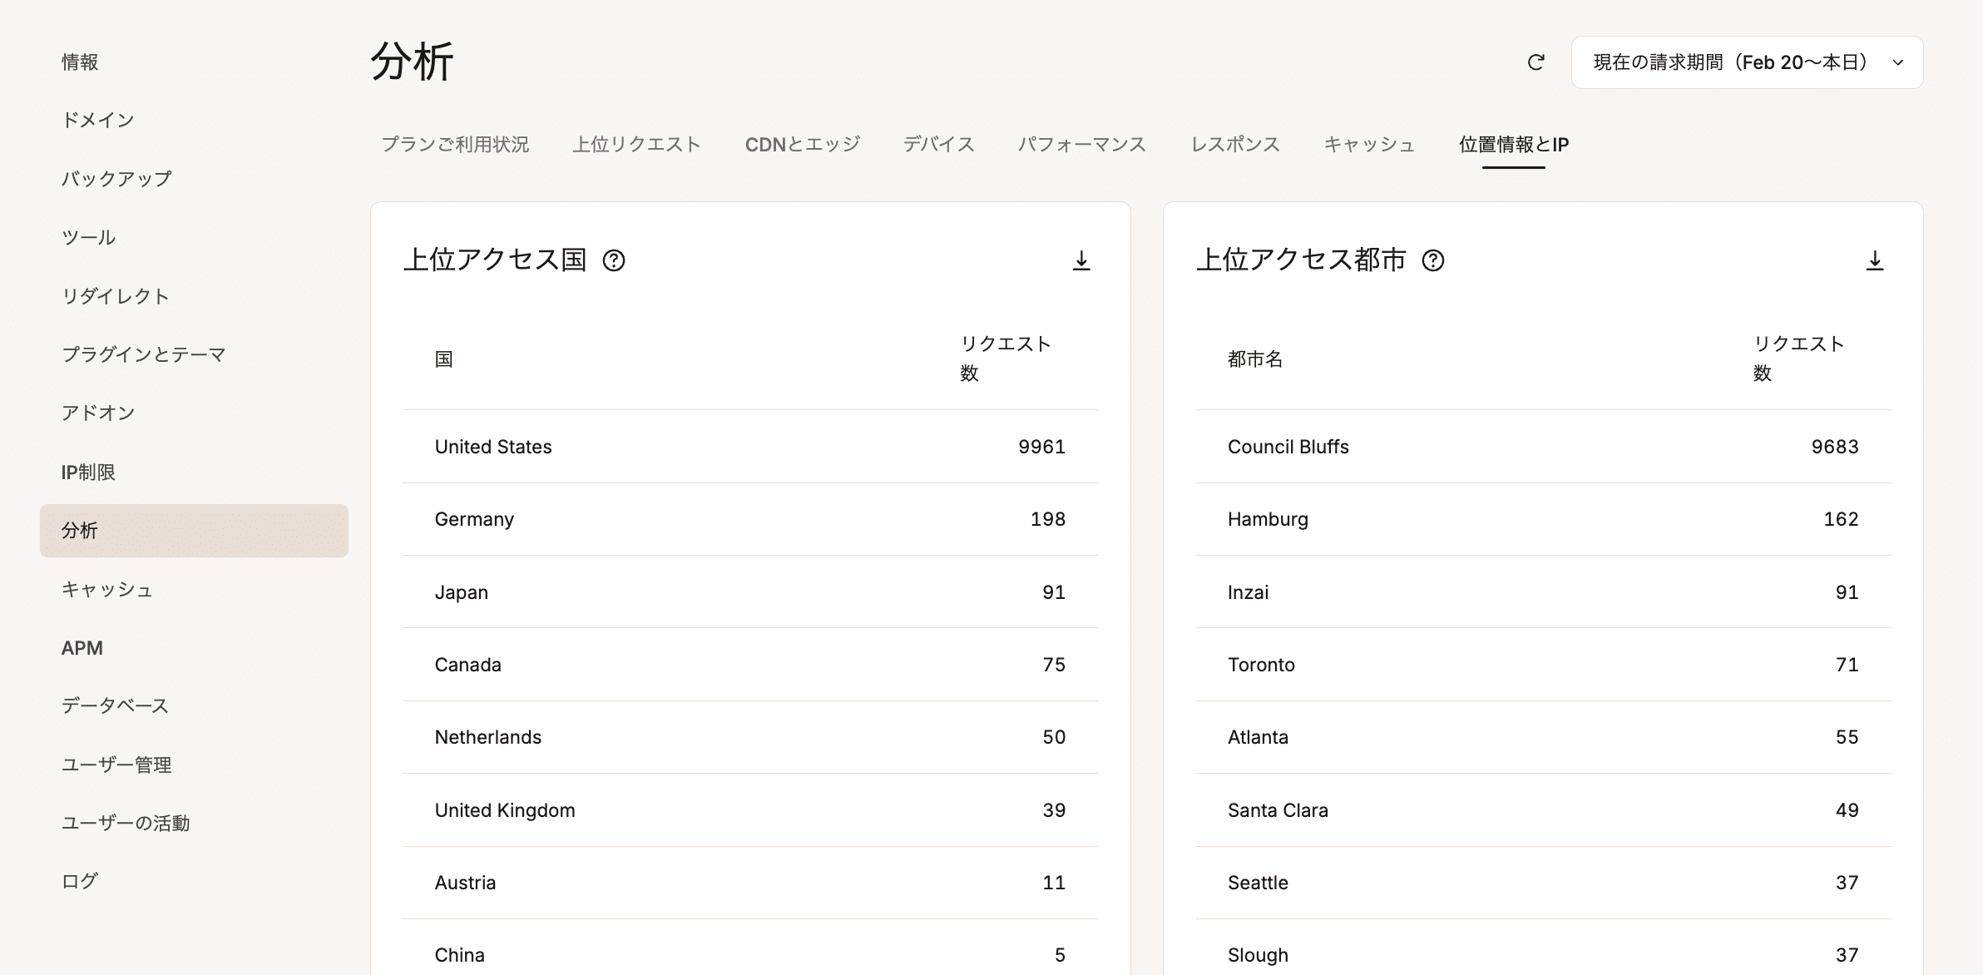The width and height of the screenshot is (1983, 975).
Task: Switch to the デバイス tab
Action: pos(938,144)
